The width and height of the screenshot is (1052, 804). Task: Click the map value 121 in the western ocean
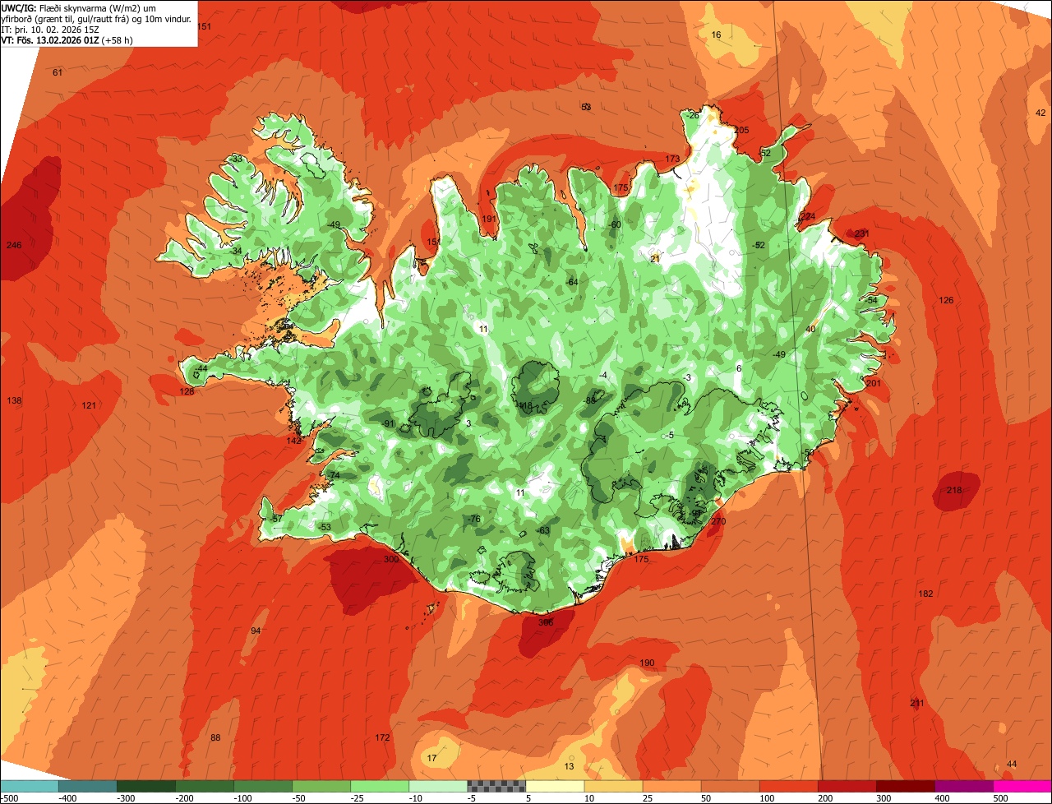pyautogui.click(x=89, y=405)
